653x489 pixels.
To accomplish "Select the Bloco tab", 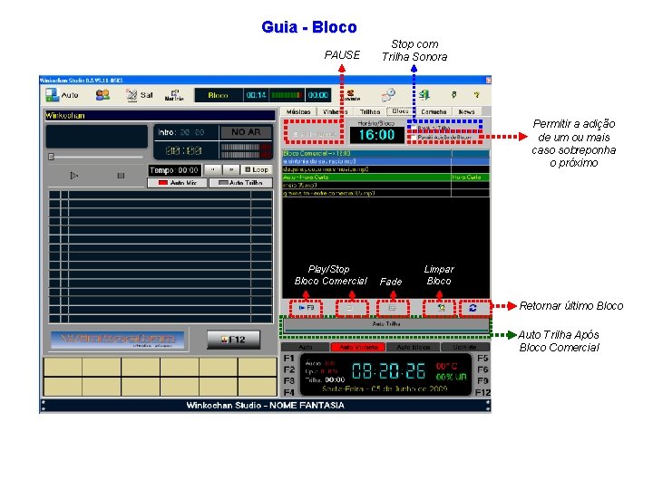I will (400, 111).
